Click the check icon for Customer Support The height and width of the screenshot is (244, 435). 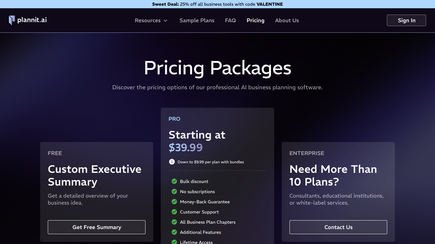click(x=174, y=212)
